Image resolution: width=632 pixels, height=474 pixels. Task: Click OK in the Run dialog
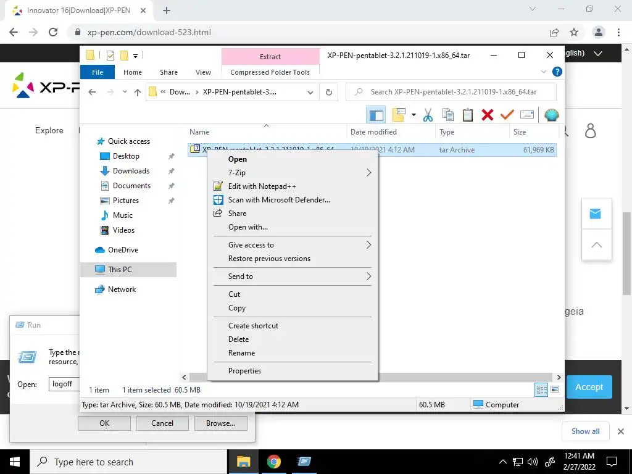tap(104, 423)
